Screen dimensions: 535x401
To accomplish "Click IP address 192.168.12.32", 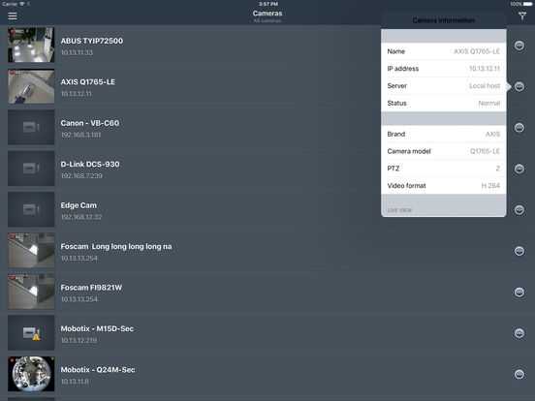I will click(x=81, y=217).
